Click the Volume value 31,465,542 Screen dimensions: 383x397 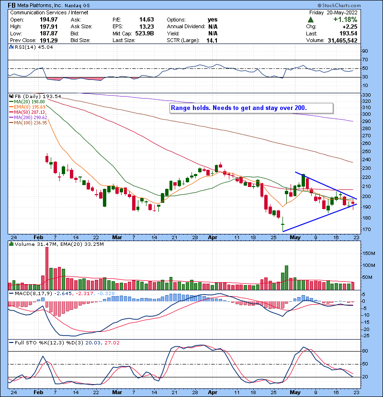tap(342, 41)
